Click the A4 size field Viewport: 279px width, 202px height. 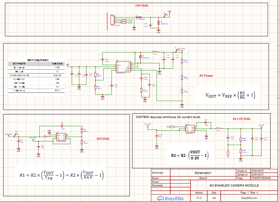click(214, 198)
